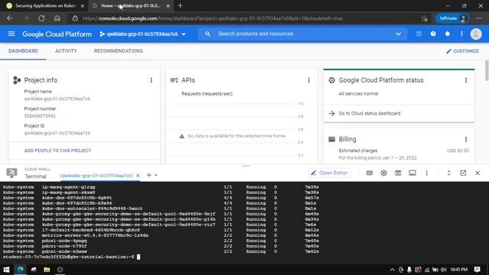
Task: Click the Cloud Shell session layout icon
Action: coord(413,173)
